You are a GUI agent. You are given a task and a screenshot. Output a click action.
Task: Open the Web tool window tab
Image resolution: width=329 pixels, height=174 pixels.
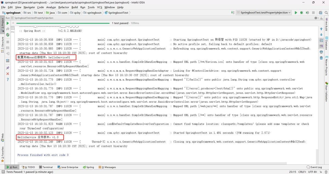[x=2, y=137]
